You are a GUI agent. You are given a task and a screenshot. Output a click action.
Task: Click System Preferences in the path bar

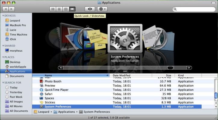click(x=95, y=112)
